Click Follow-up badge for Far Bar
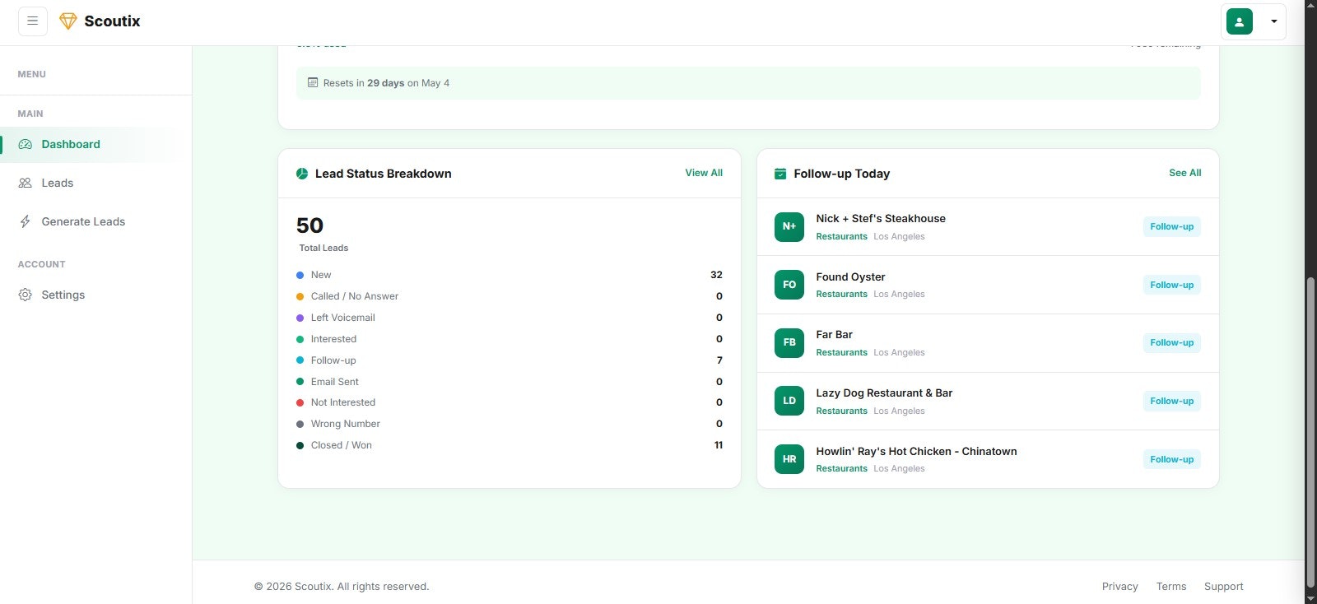Image resolution: width=1317 pixels, height=604 pixels. pyautogui.click(x=1172, y=342)
